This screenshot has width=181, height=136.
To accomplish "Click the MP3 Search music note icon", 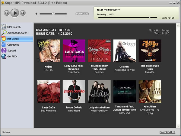I will click(x=4, y=27).
